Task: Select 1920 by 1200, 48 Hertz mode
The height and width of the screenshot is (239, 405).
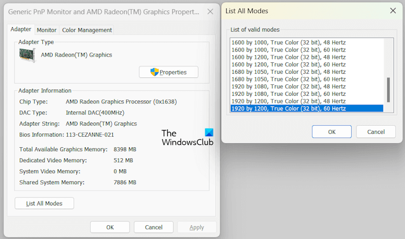Action: [288, 101]
